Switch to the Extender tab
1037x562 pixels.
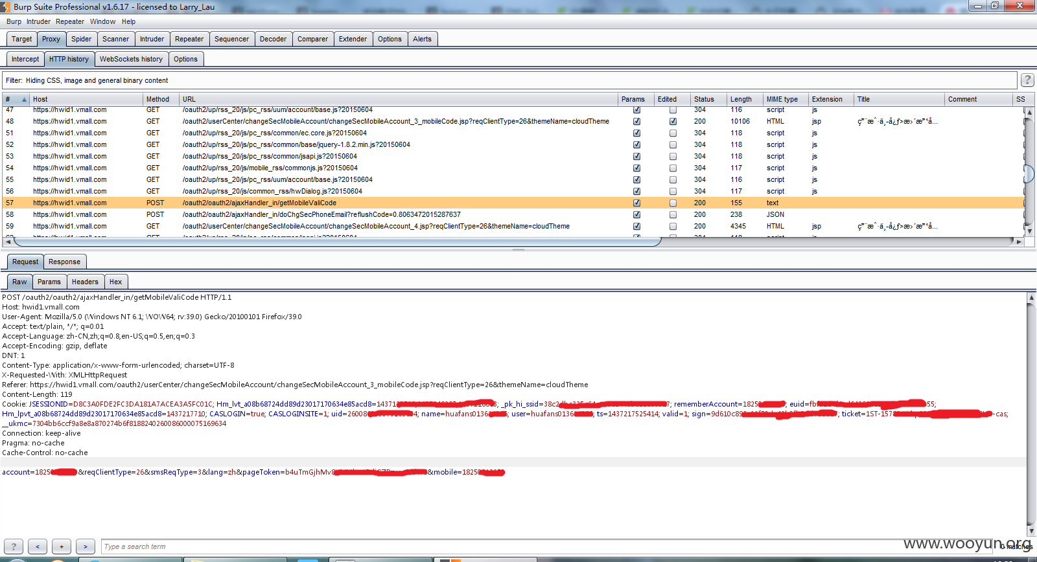(353, 39)
